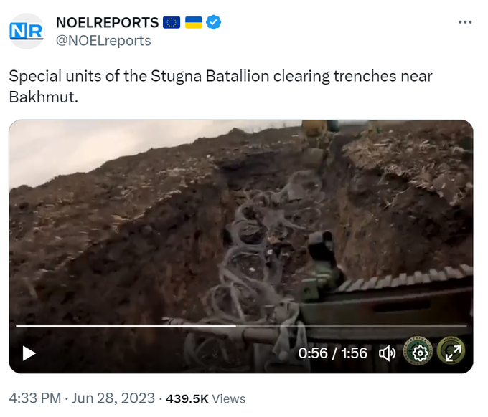
Task: Click the NR profile avatar
Action: pos(27,31)
